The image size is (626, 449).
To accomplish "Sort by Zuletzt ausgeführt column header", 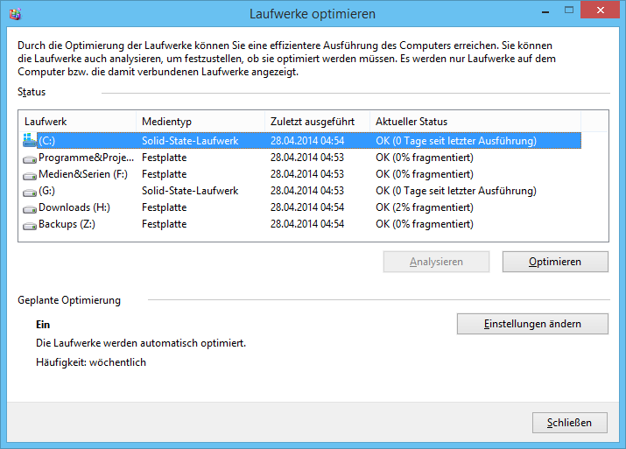I will click(x=316, y=122).
